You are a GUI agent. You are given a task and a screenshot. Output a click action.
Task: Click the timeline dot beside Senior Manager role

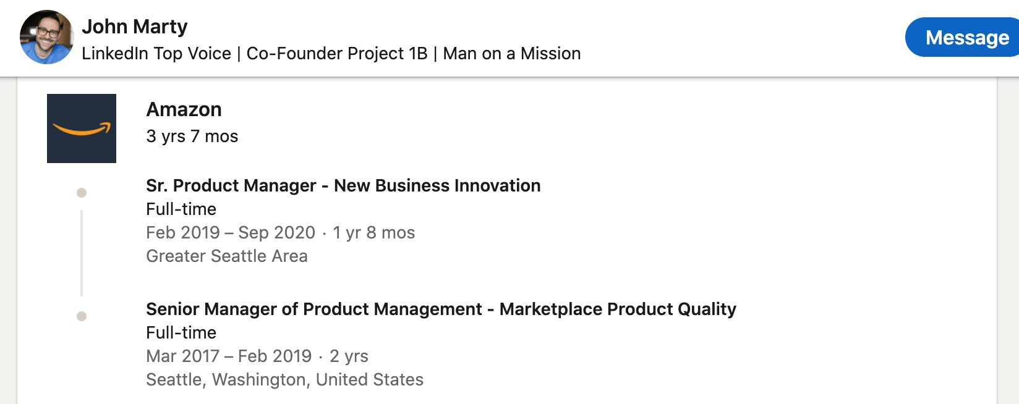[82, 316]
